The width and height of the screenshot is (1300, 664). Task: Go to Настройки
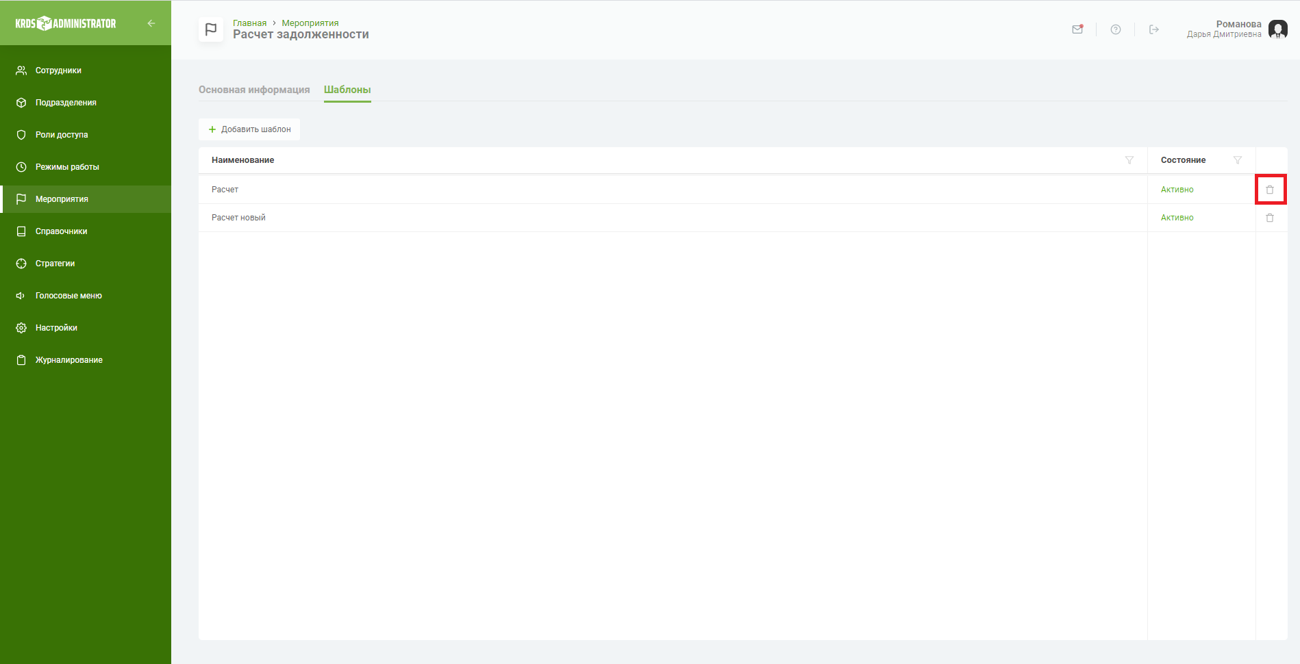[x=86, y=328]
